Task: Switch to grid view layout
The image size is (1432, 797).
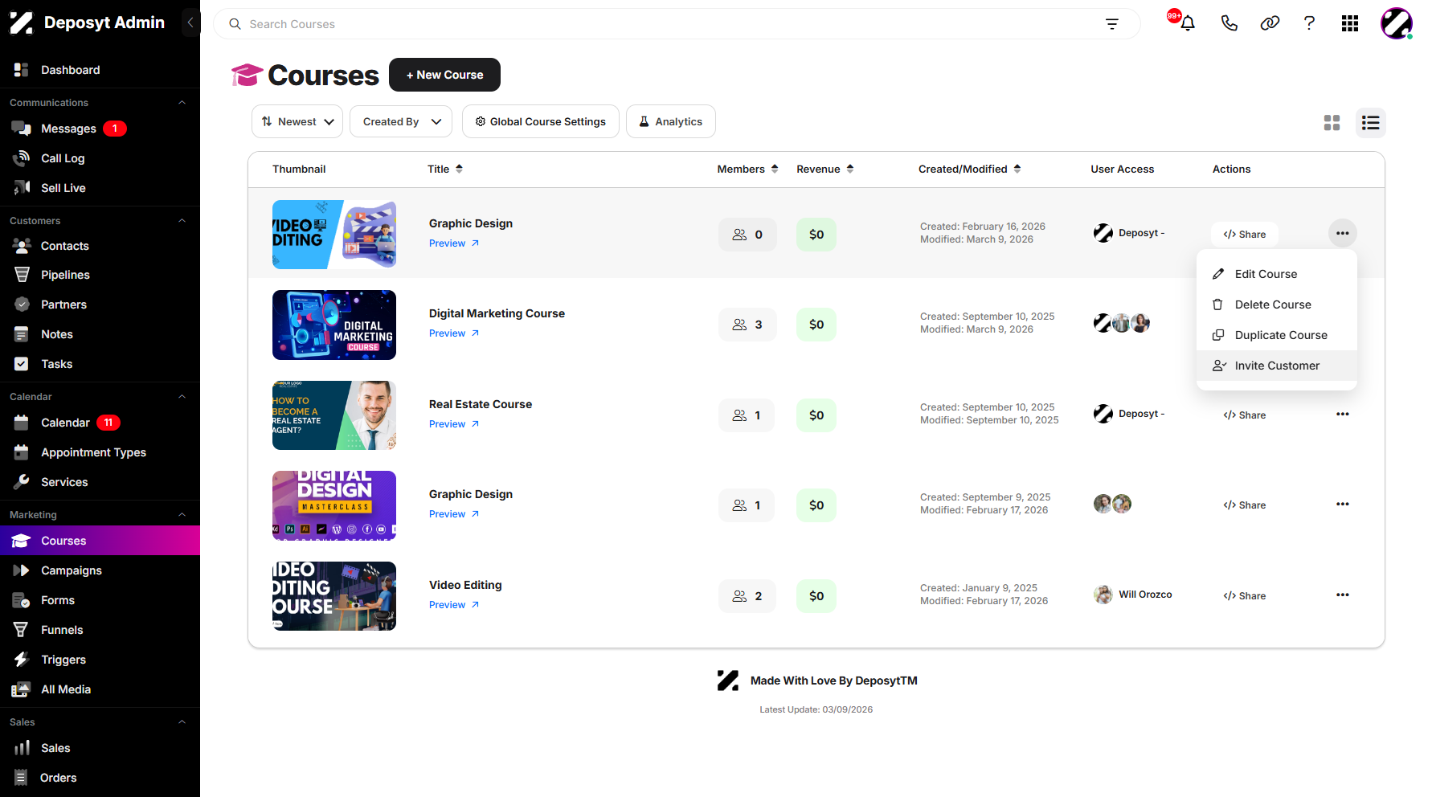Action: pos(1332,123)
